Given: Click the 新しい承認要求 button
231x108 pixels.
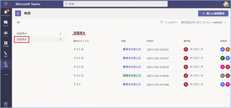Looking at the screenshot, I should point(213,13).
